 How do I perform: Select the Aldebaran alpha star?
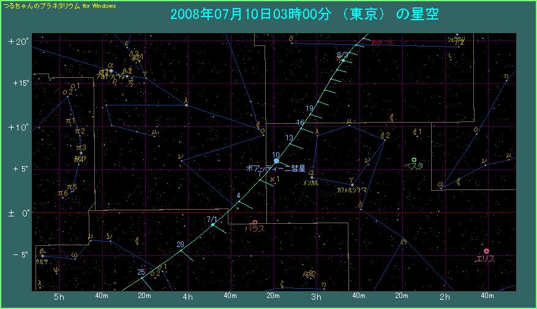111,71
